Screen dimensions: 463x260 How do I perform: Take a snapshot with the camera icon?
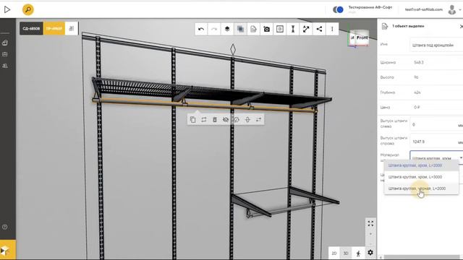pyautogui.click(x=267, y=29)
